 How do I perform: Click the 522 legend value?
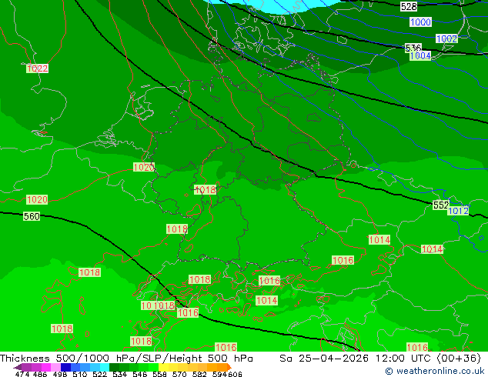pyautogui.click(x=100, y=374)
